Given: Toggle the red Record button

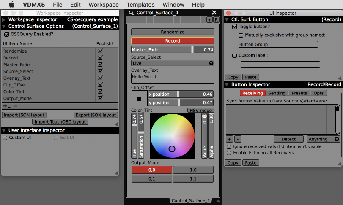Looking at the screenshot, I should coord(173,41).
